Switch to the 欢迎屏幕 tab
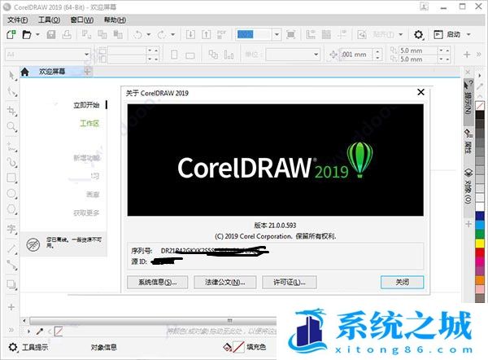 (x=52, y=72)
